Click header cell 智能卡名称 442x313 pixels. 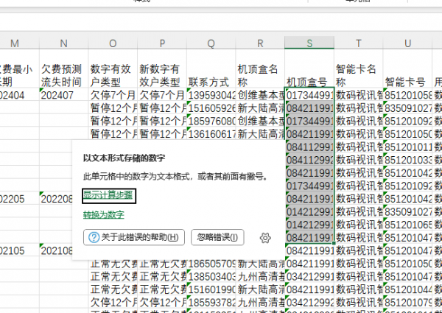[x=359, y=68]
